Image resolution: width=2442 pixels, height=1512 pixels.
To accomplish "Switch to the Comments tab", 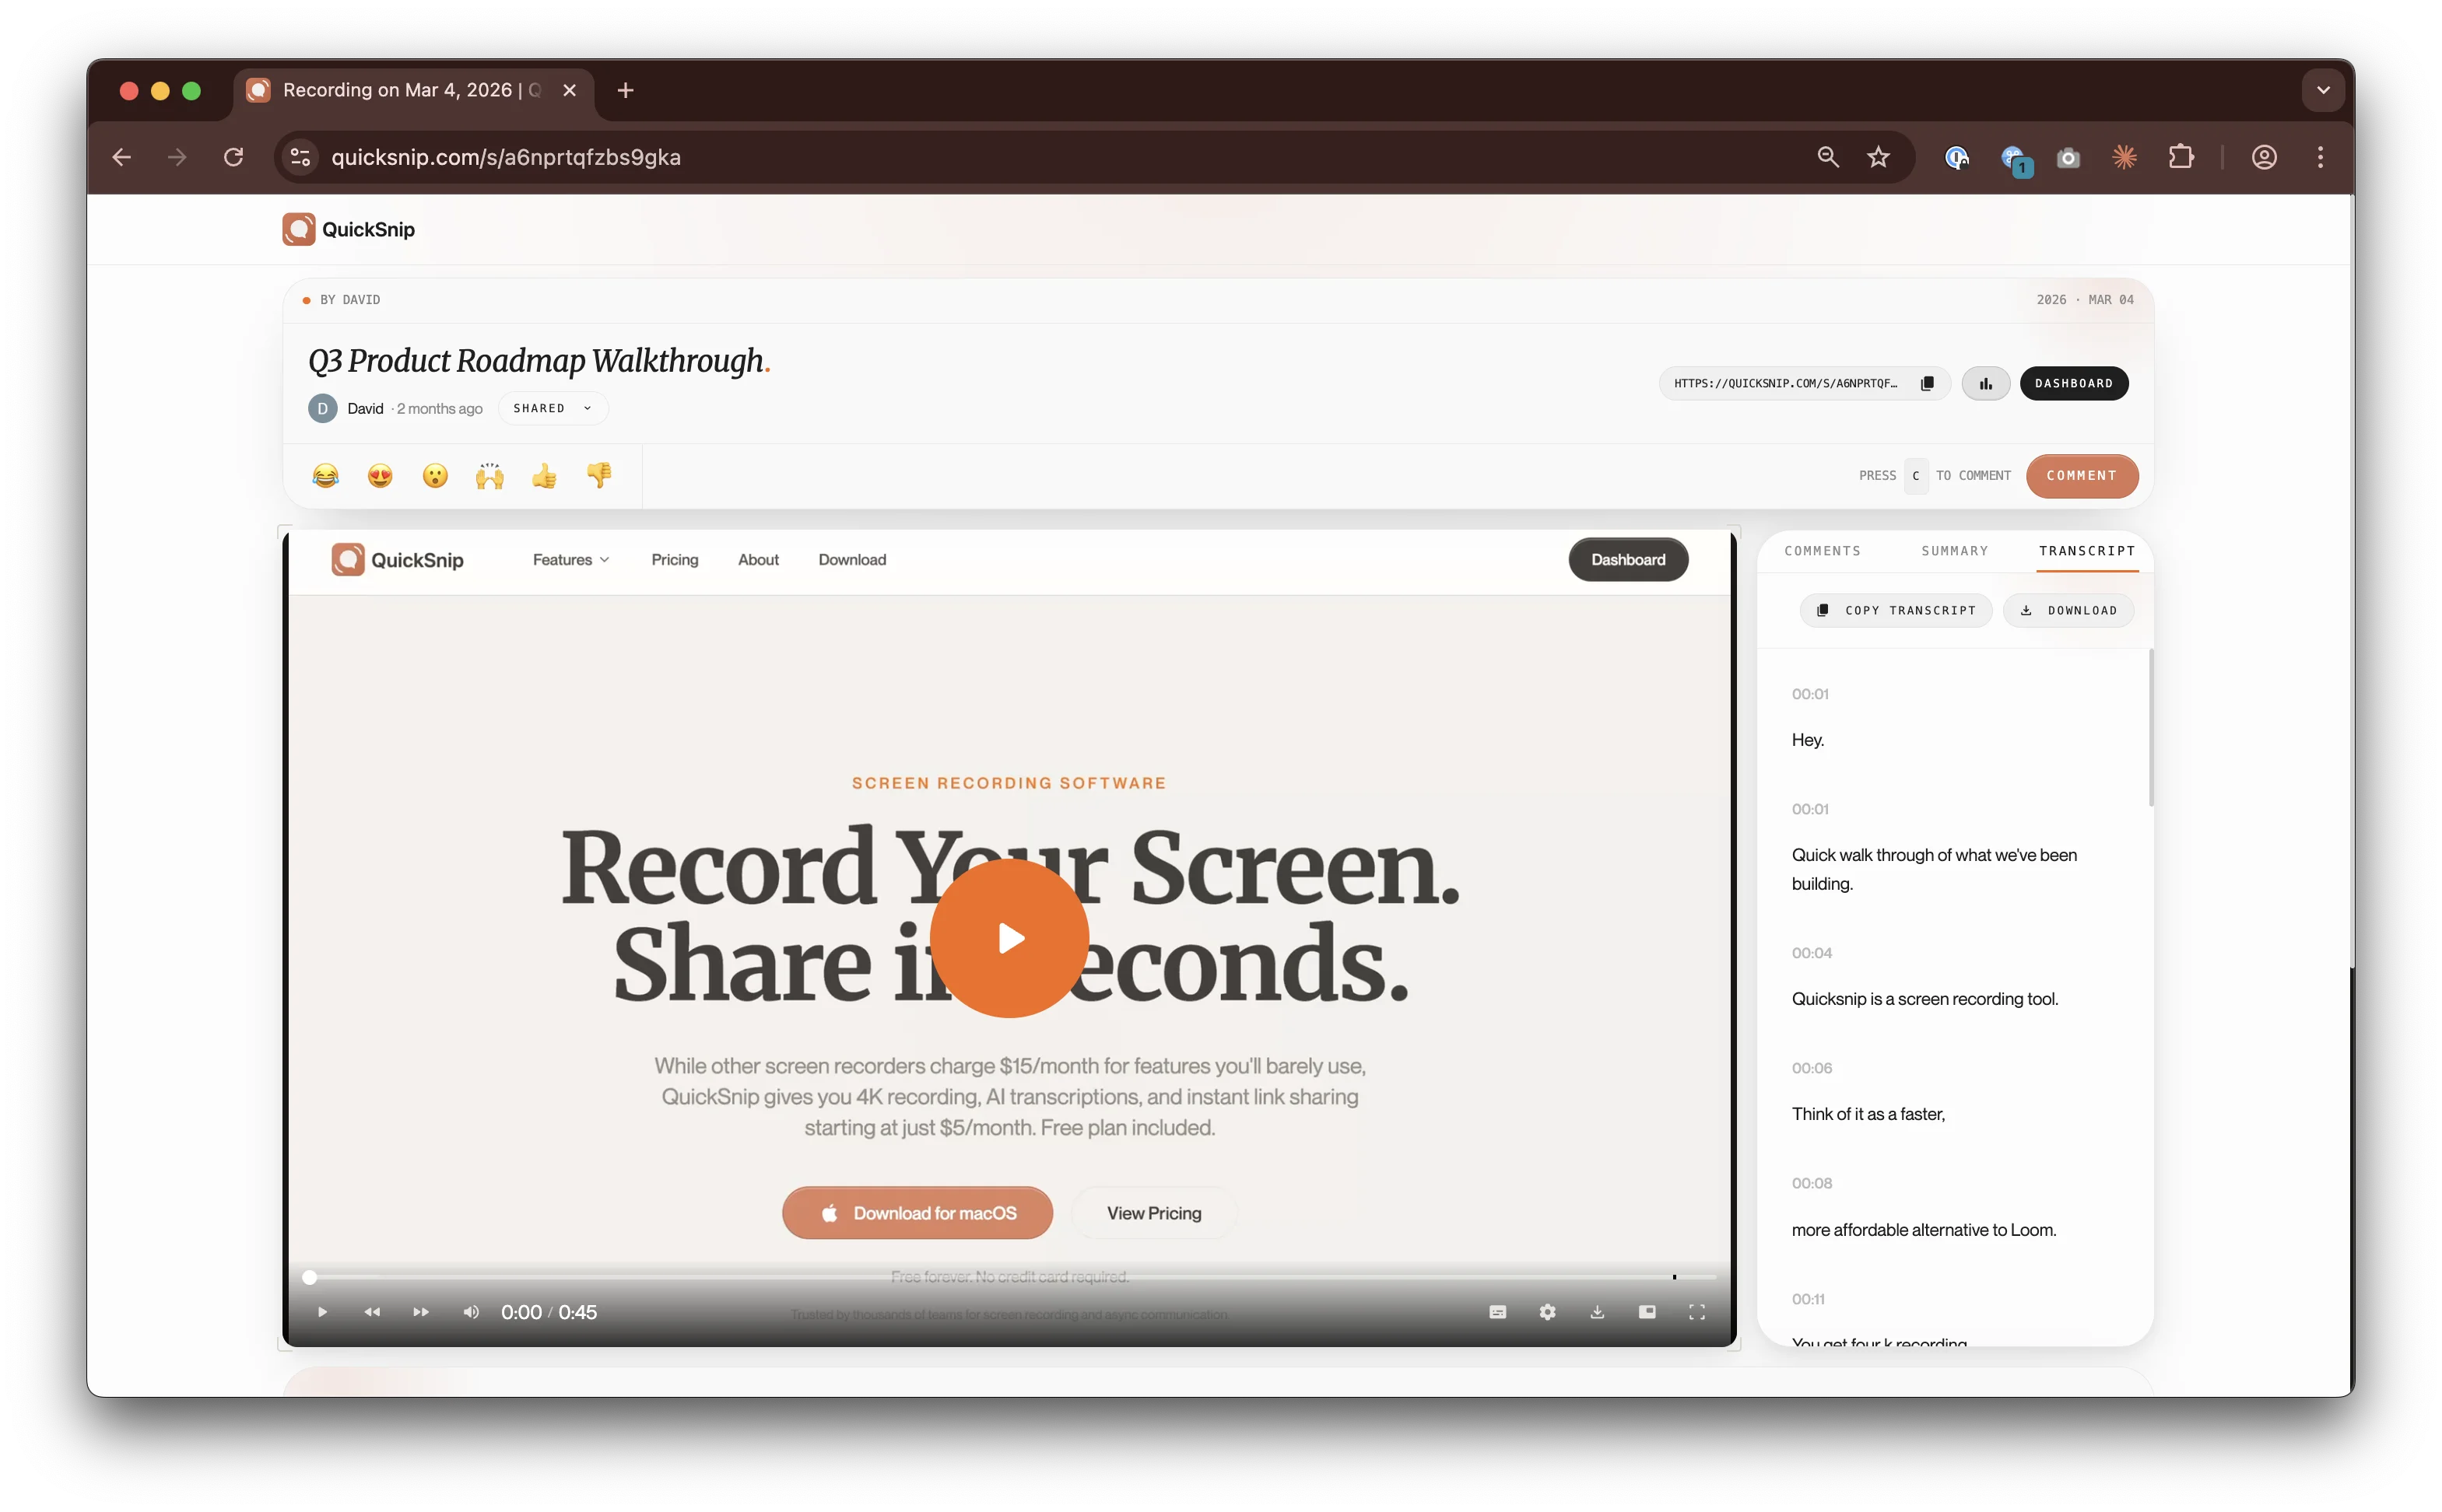I will coord(1823,551).
